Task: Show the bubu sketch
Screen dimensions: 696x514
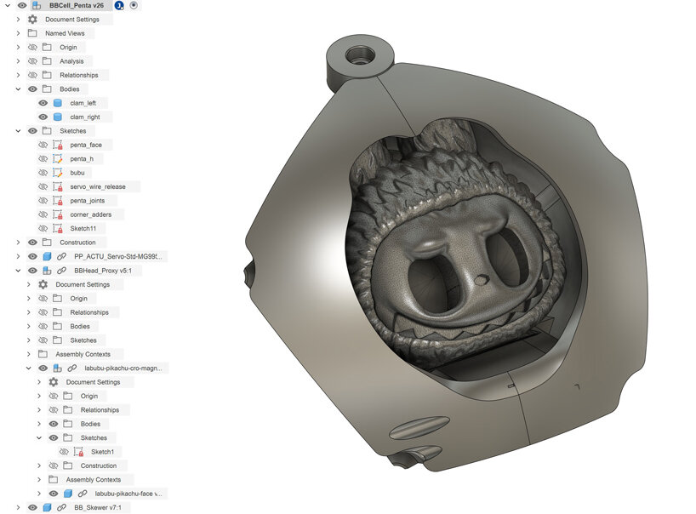Action: click(x=43, y=173)
